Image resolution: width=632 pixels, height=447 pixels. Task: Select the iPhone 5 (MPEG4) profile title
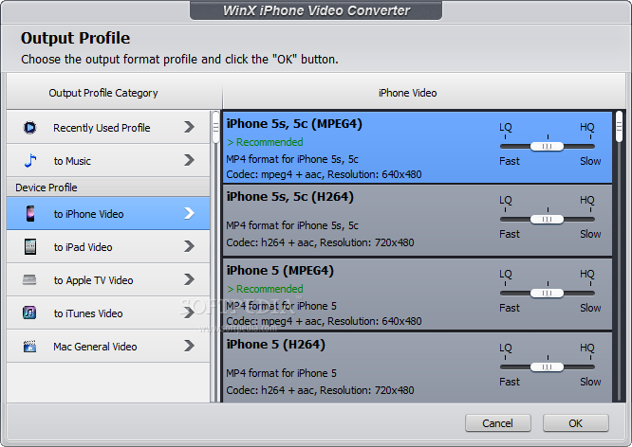pyautogui.click(x=280, y=270)
